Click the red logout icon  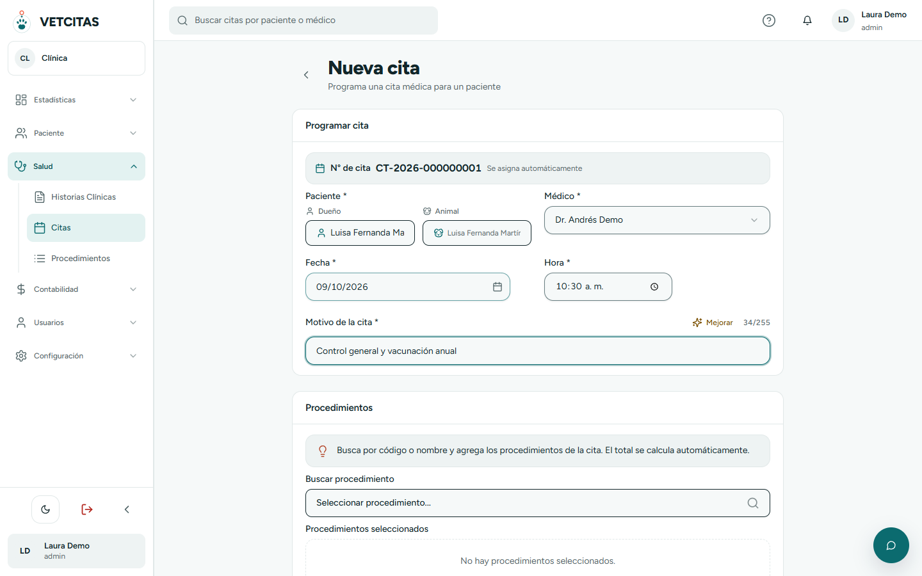(x=87, y=509)
